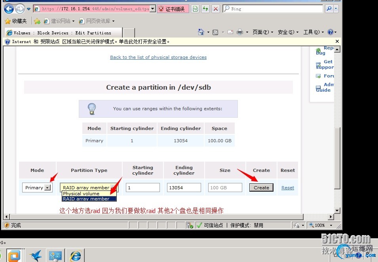Open search provider dropdown arrow
This screenshot has height=262, width=378.
[x=336, y=9]
